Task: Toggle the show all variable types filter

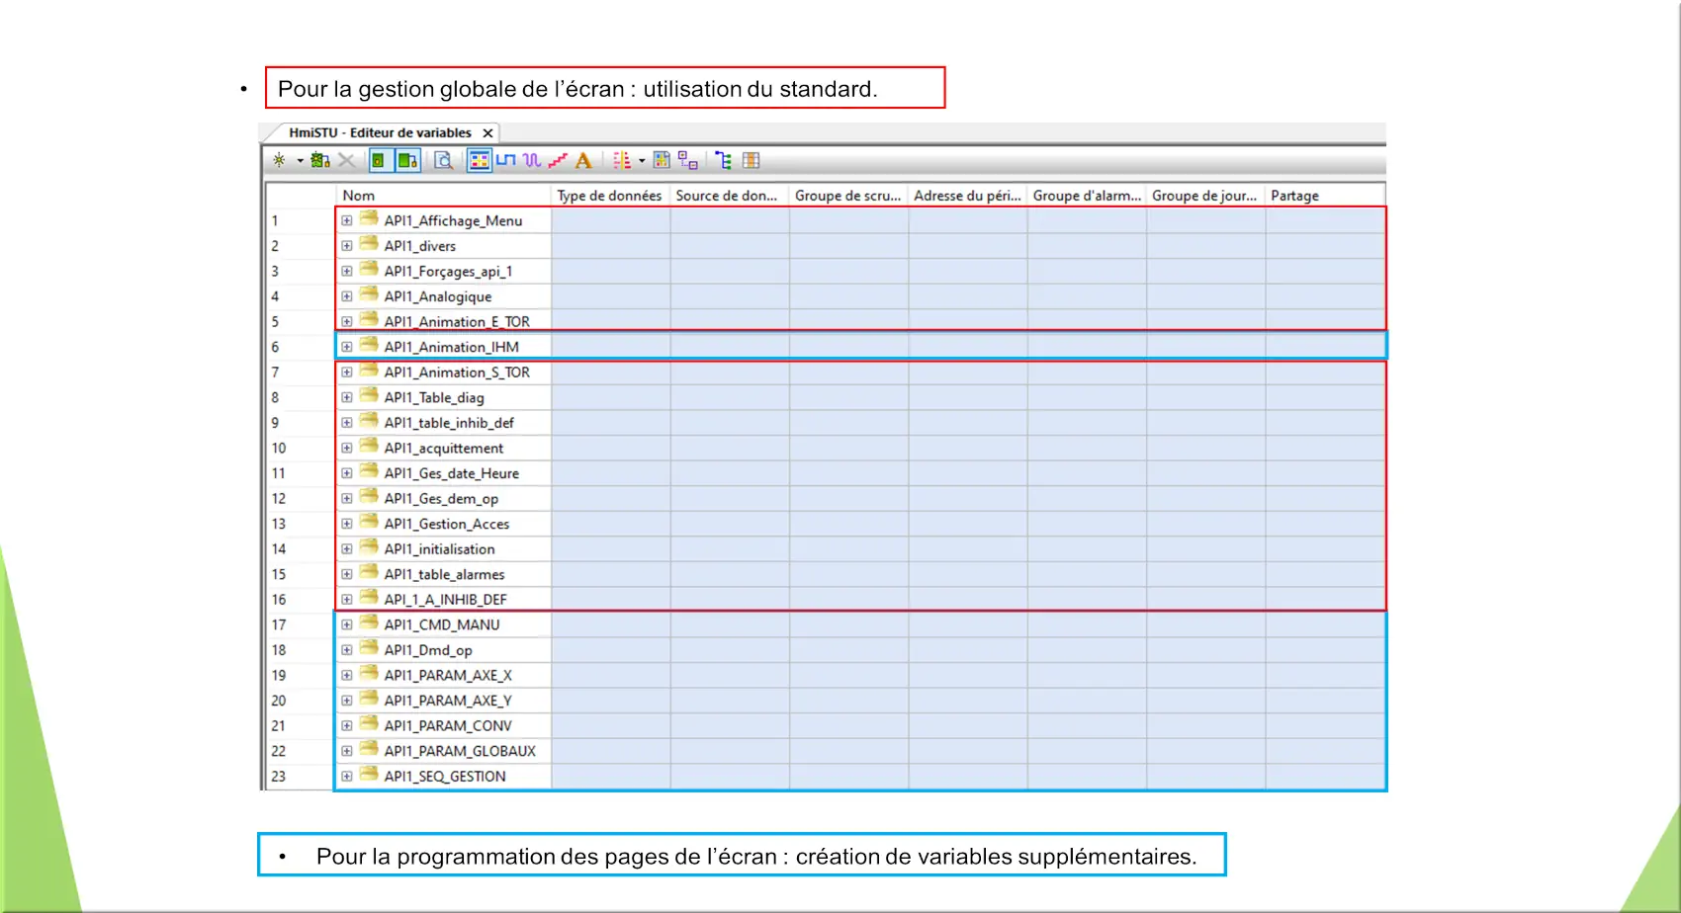Action: tap(480, 160)
